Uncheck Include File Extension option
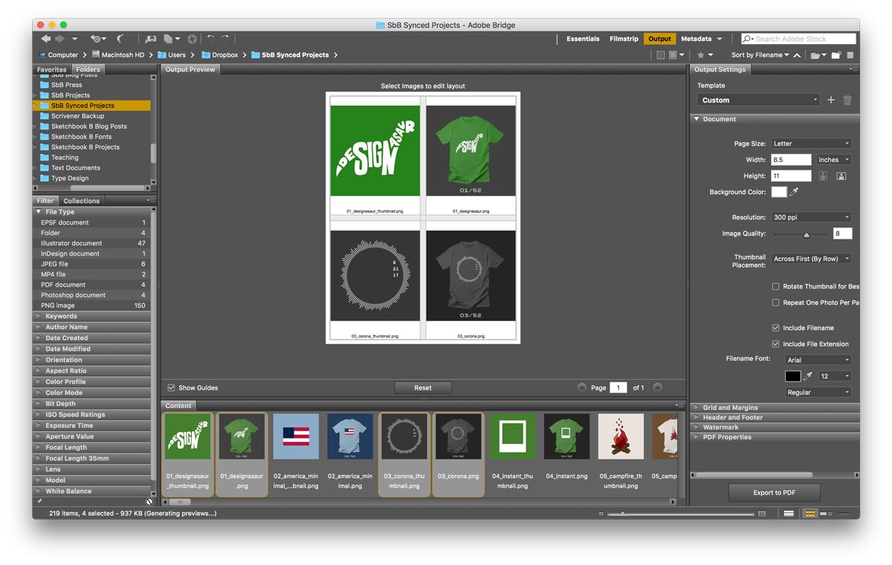Image resolution: width=892 pixels, height=565 pixels. click(776, 344)
